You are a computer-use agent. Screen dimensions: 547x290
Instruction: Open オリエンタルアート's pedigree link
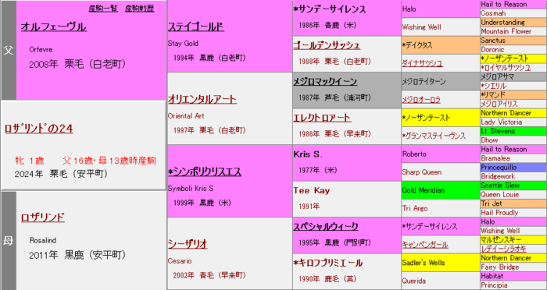point(202,99)
